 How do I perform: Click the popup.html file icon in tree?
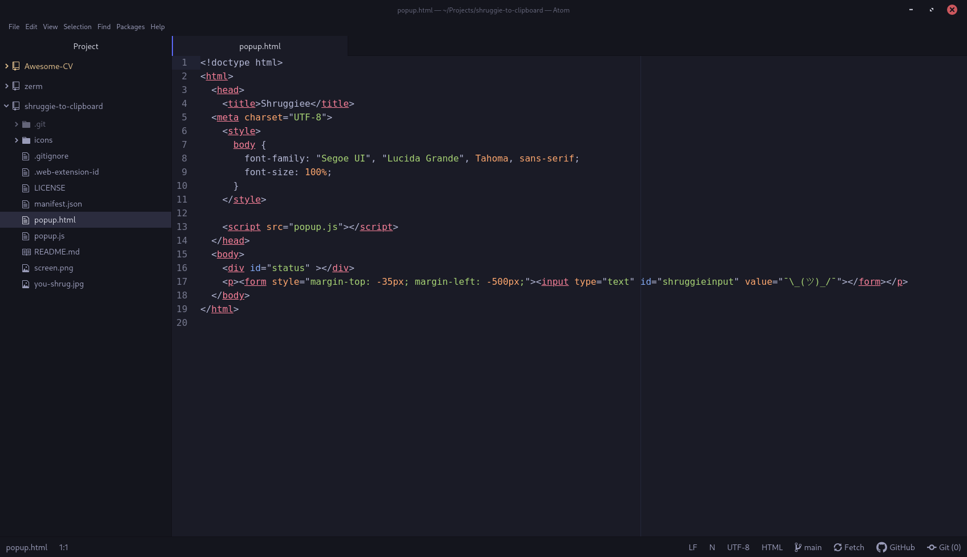coord(26,220)
